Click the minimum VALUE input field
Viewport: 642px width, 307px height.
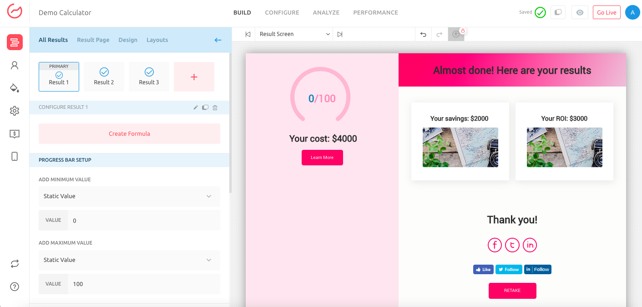click(144, 220)
